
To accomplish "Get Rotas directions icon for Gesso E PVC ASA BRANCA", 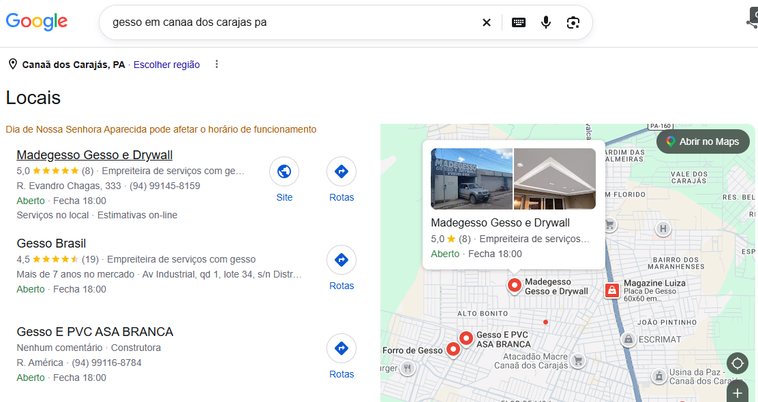I will [x=342, y=348].
